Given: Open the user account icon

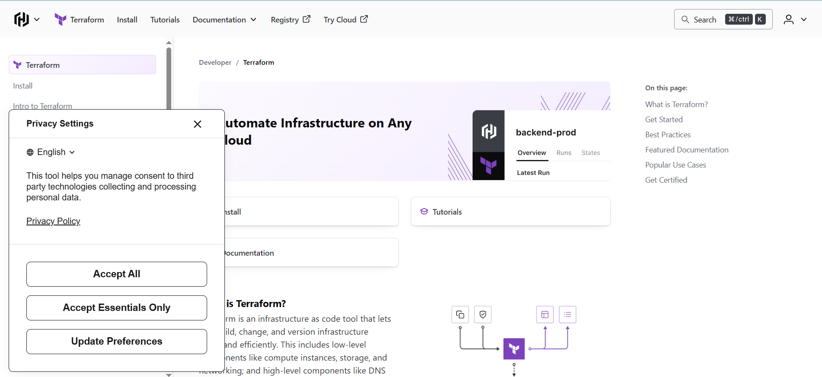Looking at the screenshot, I should click(x=789, y=19).
